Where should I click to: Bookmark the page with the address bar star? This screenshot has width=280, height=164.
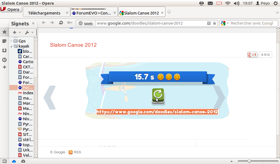click(x=214, y=23)
